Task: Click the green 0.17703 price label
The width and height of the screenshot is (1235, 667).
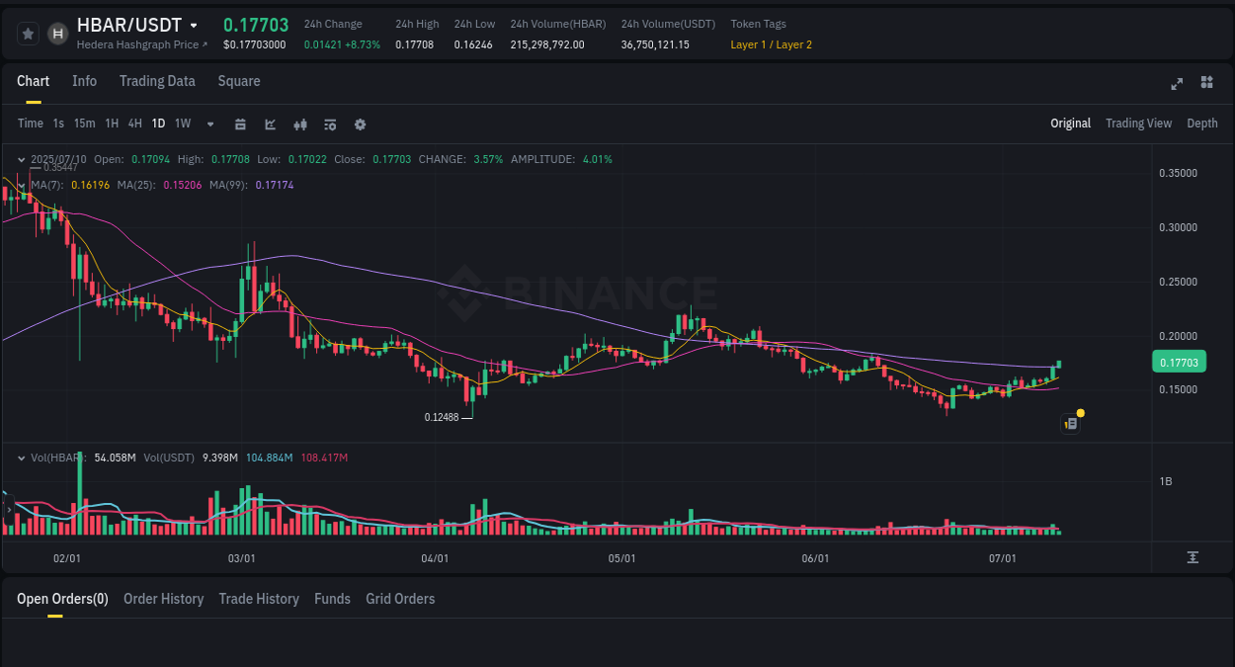Action: tap(1179, 363)
